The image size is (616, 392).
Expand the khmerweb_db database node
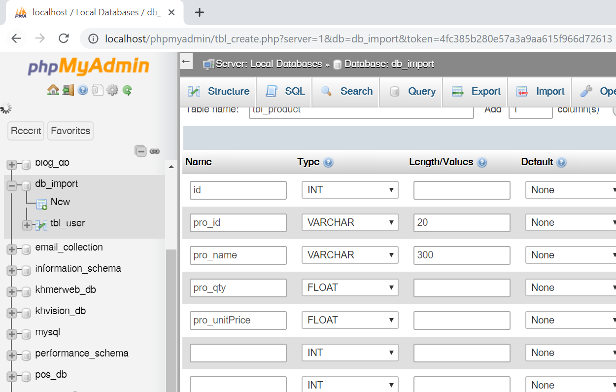[12, 291]
